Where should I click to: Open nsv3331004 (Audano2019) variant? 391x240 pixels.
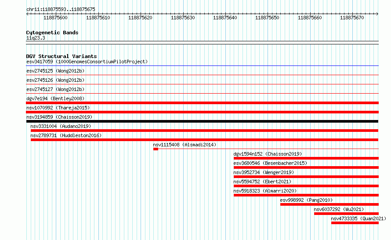tap(61, 126)
